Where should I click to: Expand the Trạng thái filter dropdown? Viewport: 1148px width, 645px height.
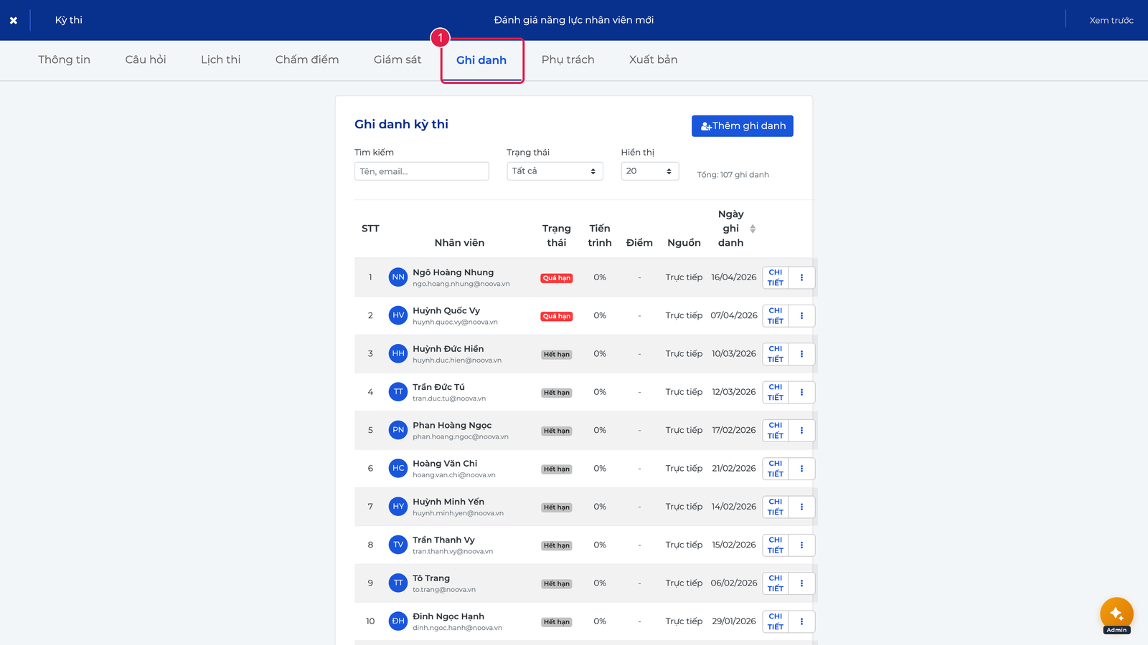coord(555,171)
